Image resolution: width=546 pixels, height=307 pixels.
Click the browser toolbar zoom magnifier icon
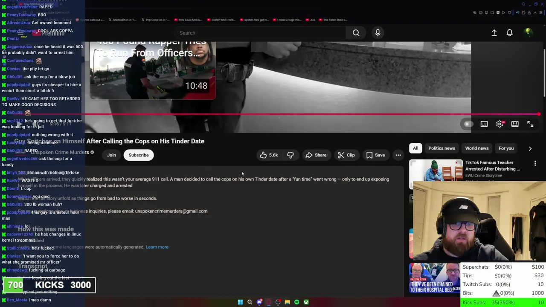pyautogui.click(x=475, y=13)
